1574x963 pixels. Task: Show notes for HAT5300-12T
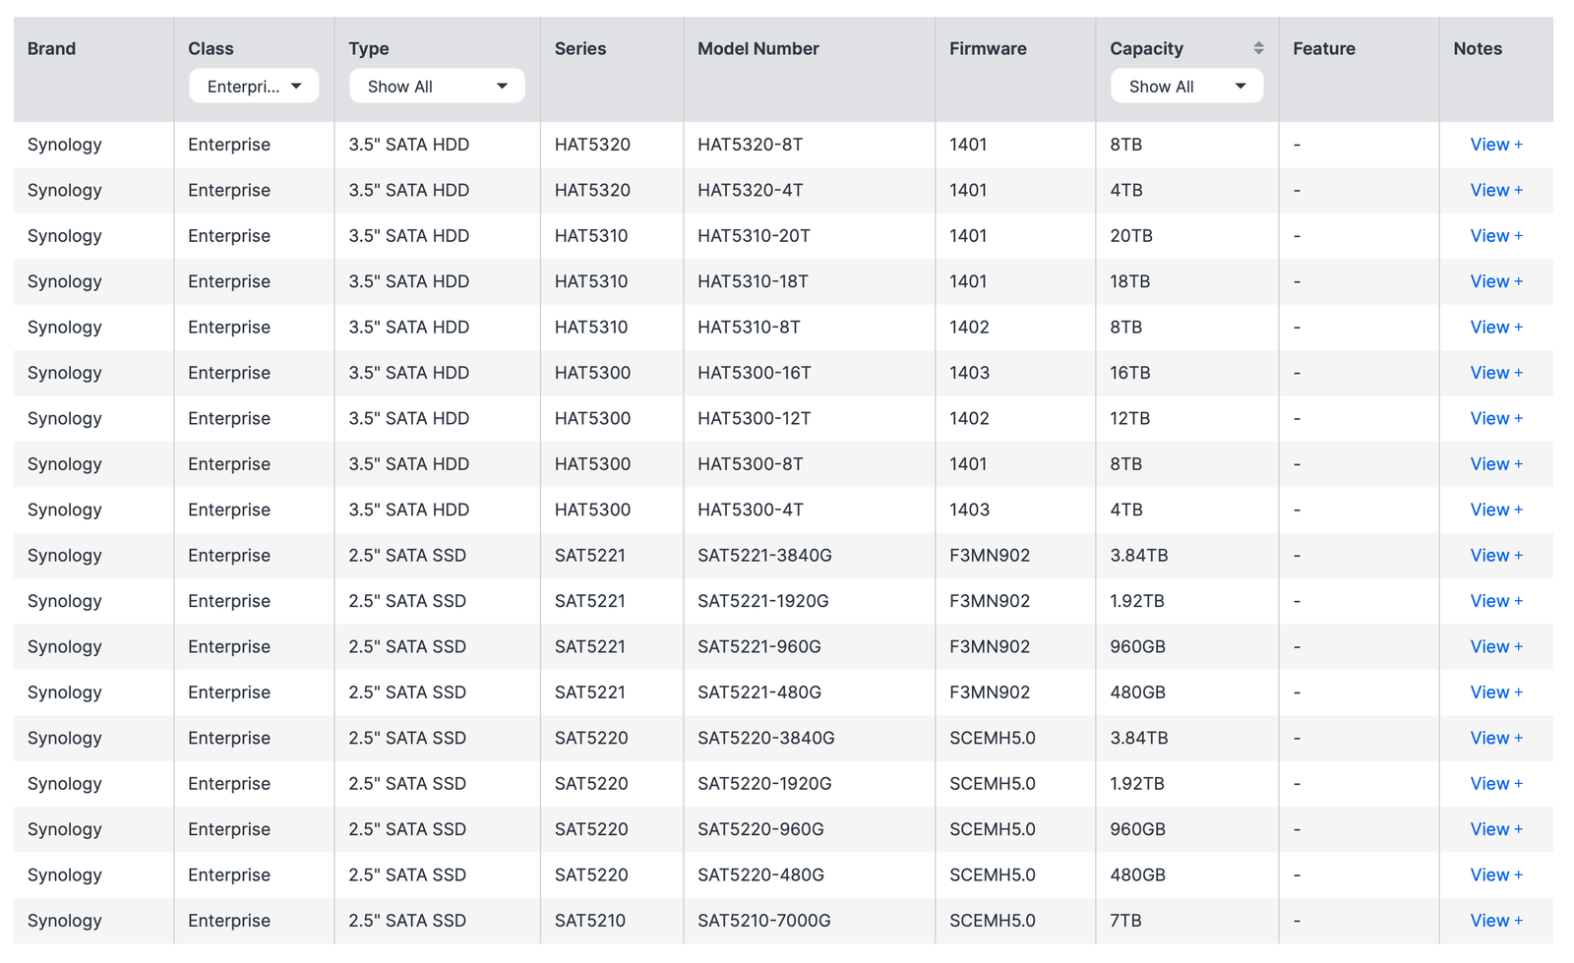tap(1496, 418)
